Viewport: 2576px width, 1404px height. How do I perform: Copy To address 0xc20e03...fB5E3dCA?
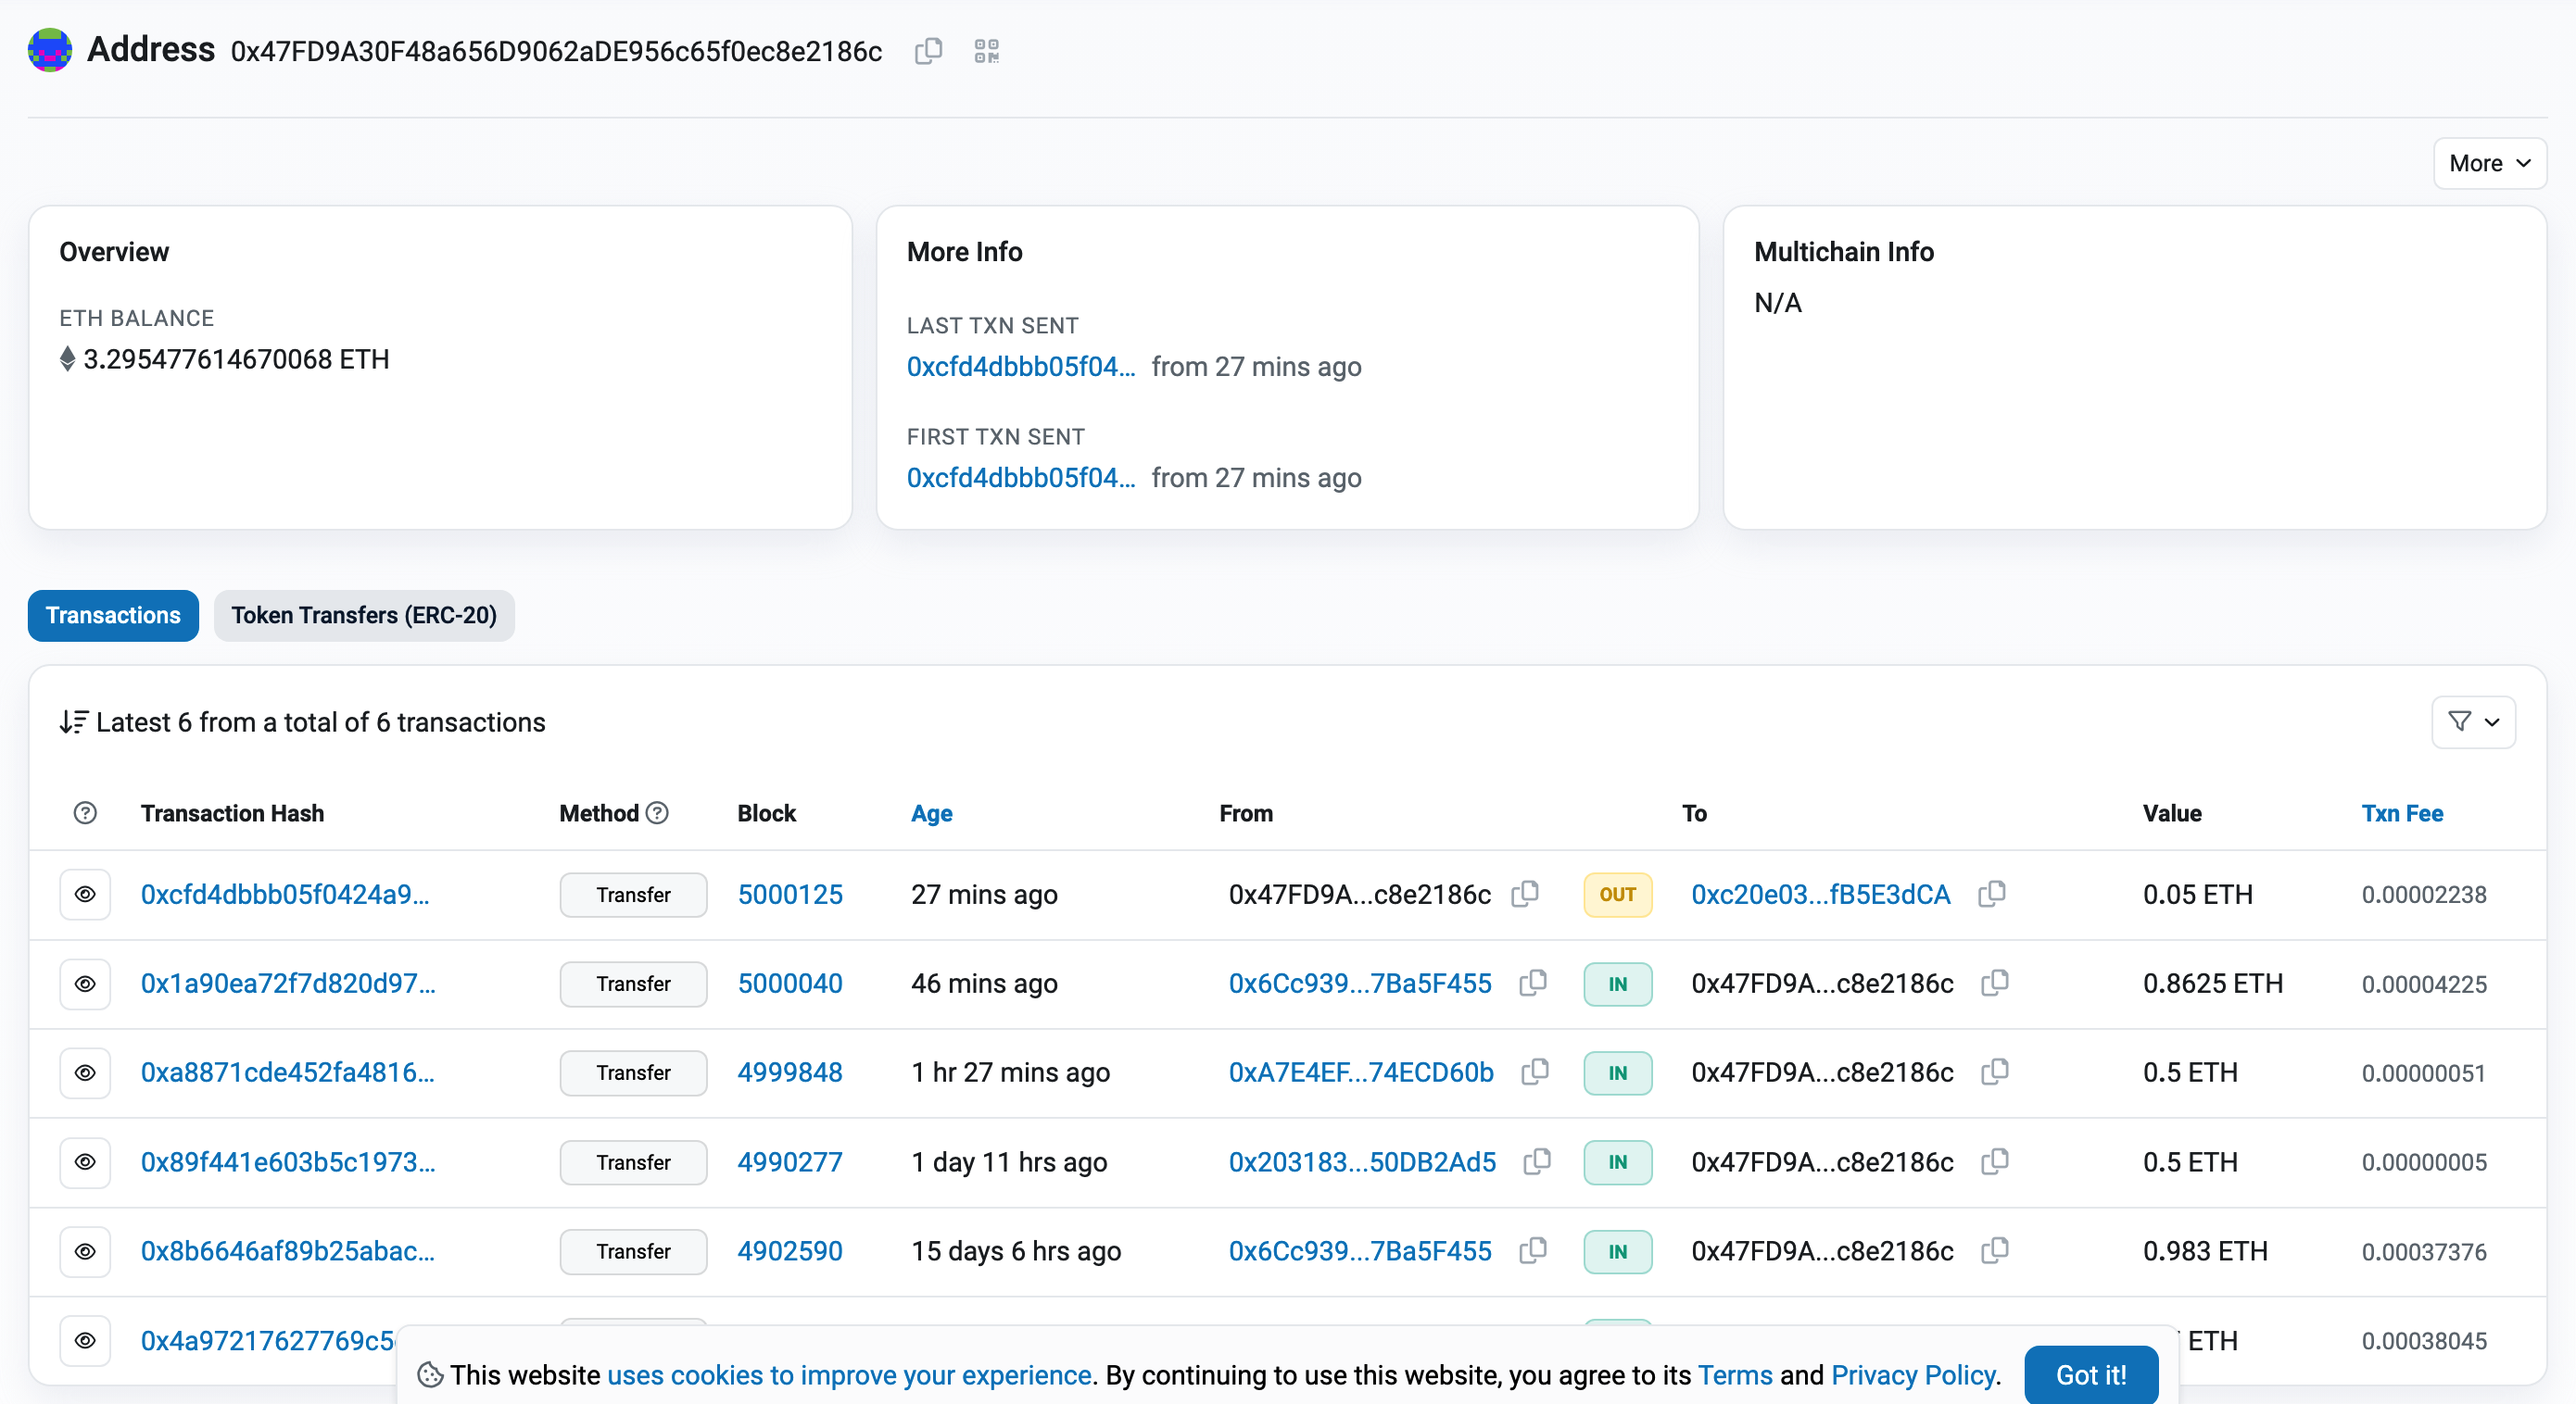[1991, 894]
